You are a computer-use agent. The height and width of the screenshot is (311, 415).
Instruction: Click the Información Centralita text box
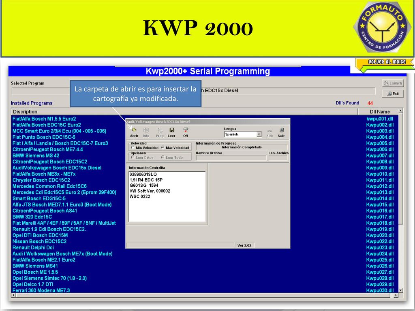click(x=167, y=196)
